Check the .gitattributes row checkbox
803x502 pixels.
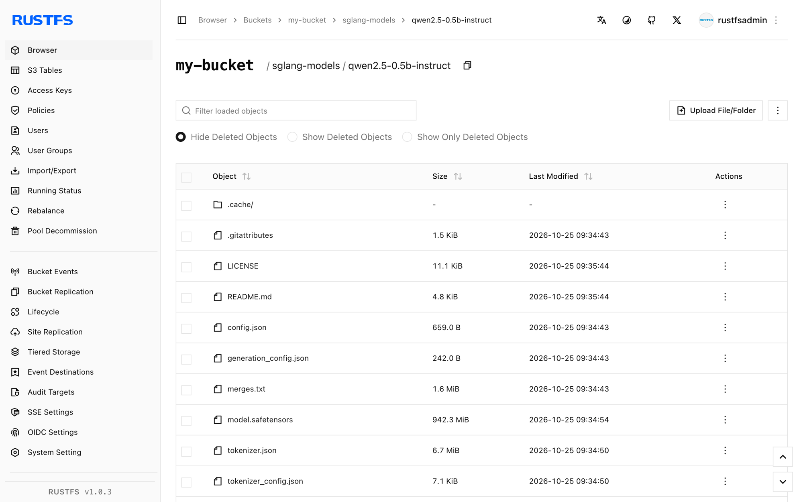[x=186, y=236]
